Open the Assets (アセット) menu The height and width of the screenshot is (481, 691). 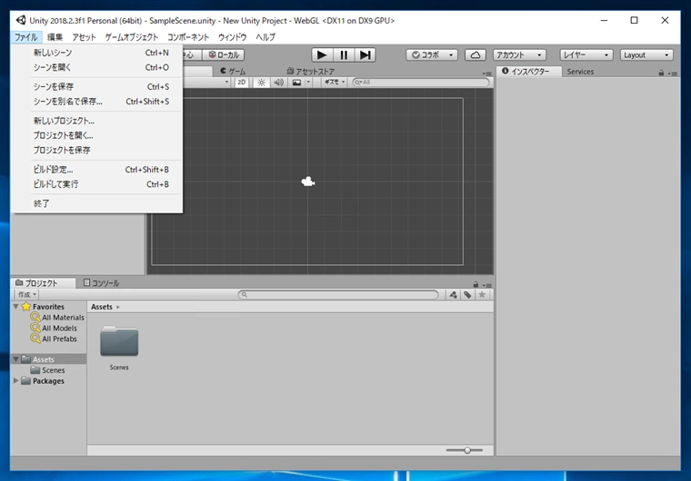point(85,37)
